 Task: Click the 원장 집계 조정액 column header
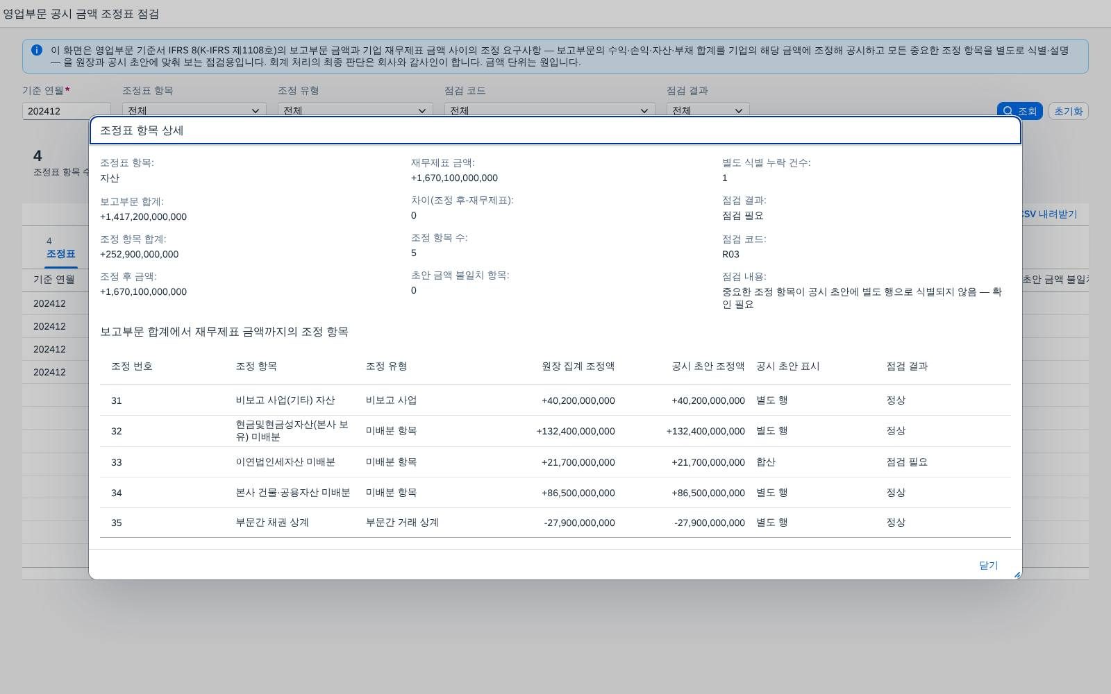pos(578,366)
